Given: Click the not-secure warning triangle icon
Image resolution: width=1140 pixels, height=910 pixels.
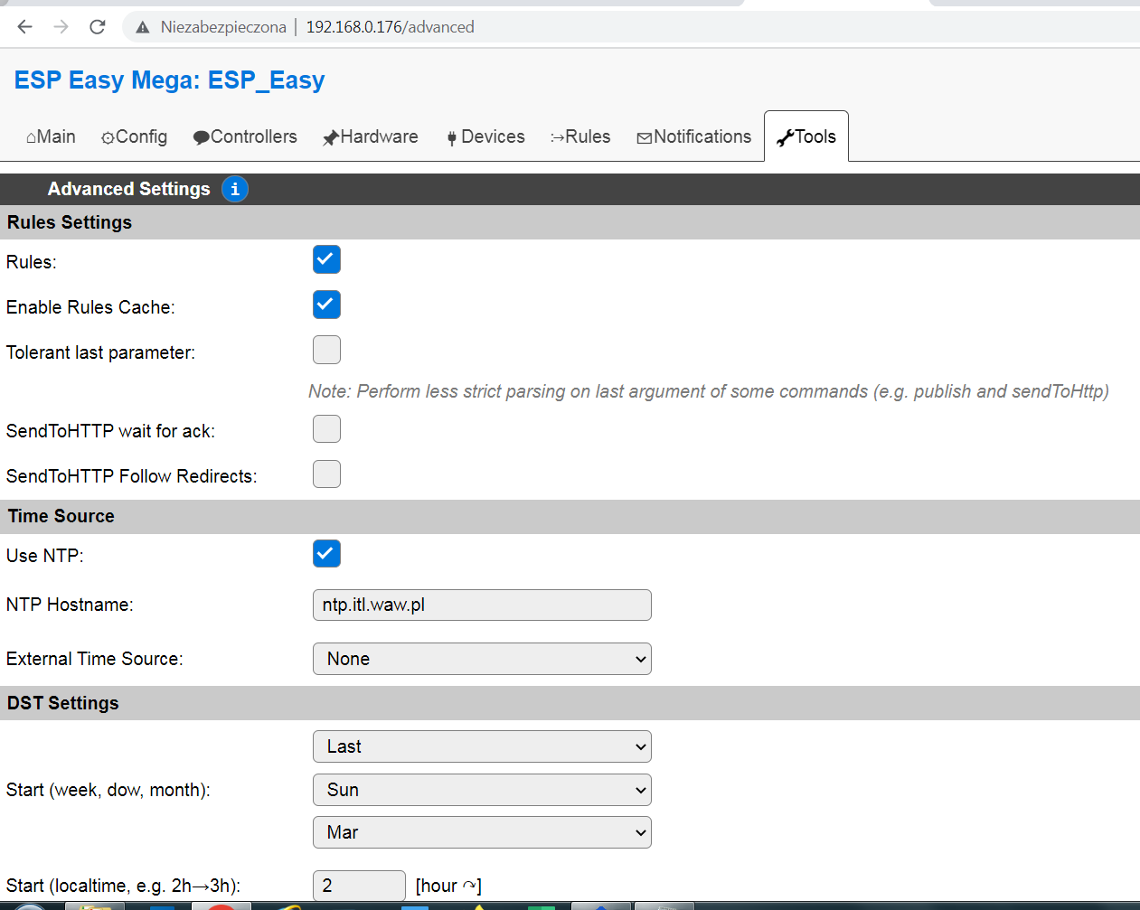Looking at the screenshot, I should [143, 27].
